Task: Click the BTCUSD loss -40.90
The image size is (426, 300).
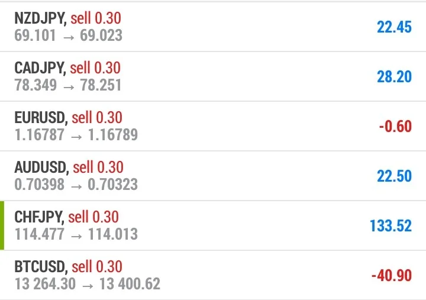Action: tap(392, 276)
